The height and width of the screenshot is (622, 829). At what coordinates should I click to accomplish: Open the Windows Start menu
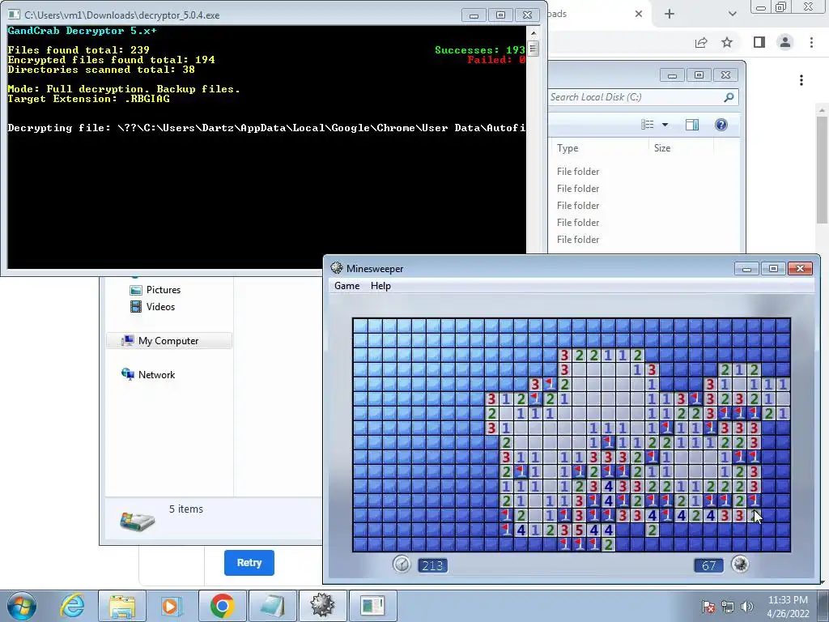coord(21,606)
